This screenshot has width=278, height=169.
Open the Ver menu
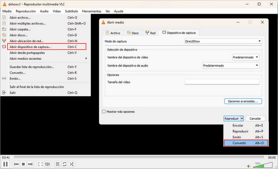click(108, 11)
